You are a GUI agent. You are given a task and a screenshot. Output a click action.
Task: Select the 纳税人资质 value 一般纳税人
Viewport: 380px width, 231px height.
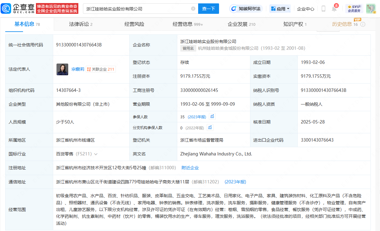(x=311, y=104)
